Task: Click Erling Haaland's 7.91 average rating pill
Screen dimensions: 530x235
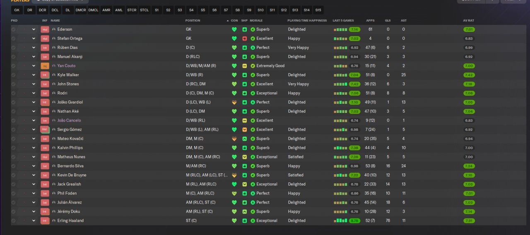Action: [469, 221]
